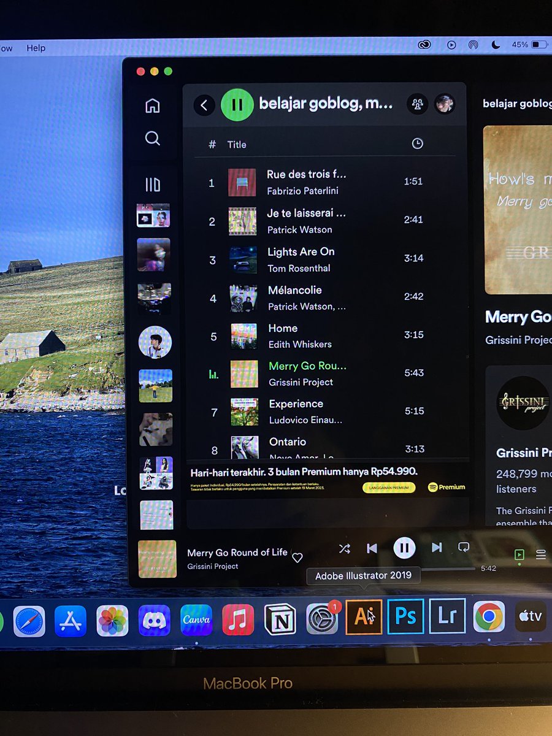
Task: Open Grissini Project in the player bar
Action: click(x=213, y=566)
